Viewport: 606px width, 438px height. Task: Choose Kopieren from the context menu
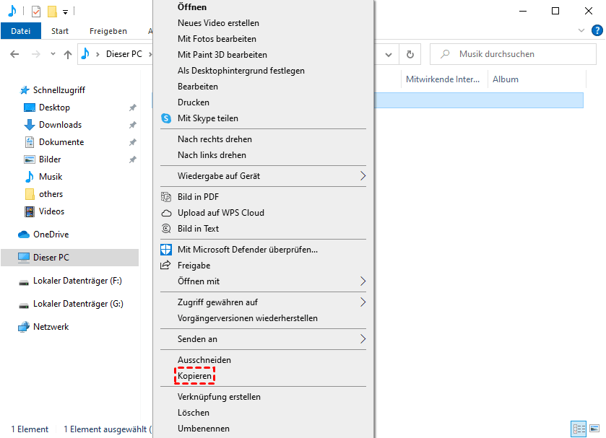point(195,377)
